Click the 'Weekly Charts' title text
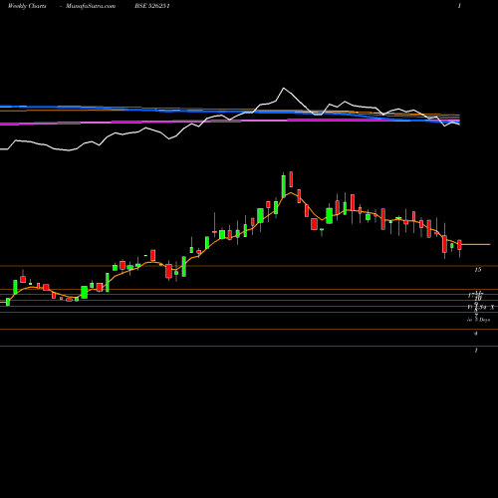 pos(27,6)
